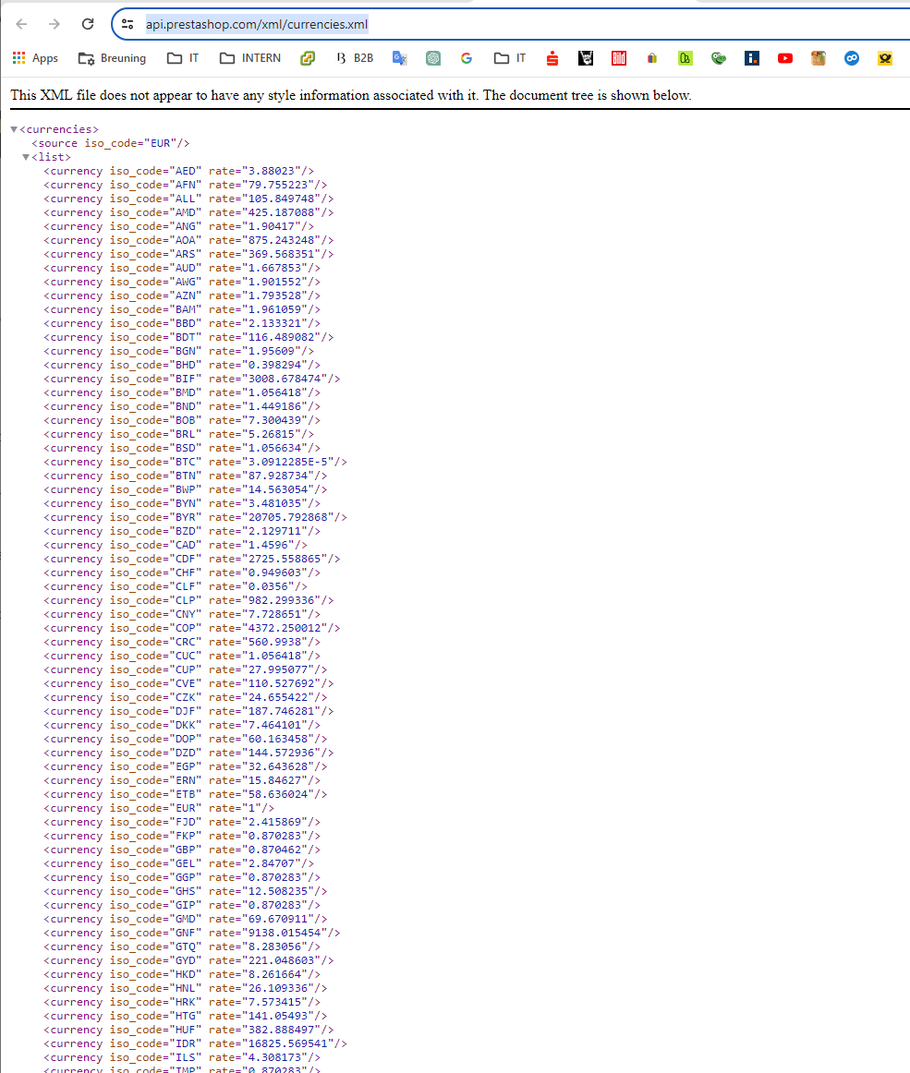910x1073 pixels.
Task: Open the BILD bookmark
Action: pos(618,57)
